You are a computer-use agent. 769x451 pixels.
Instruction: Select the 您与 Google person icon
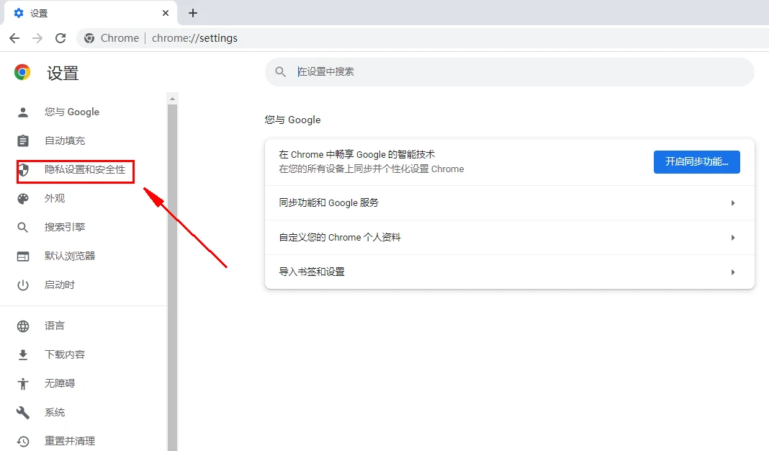tap(22, 112)
